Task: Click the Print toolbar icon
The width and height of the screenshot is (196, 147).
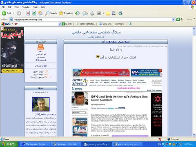Action: pos(92,13)
